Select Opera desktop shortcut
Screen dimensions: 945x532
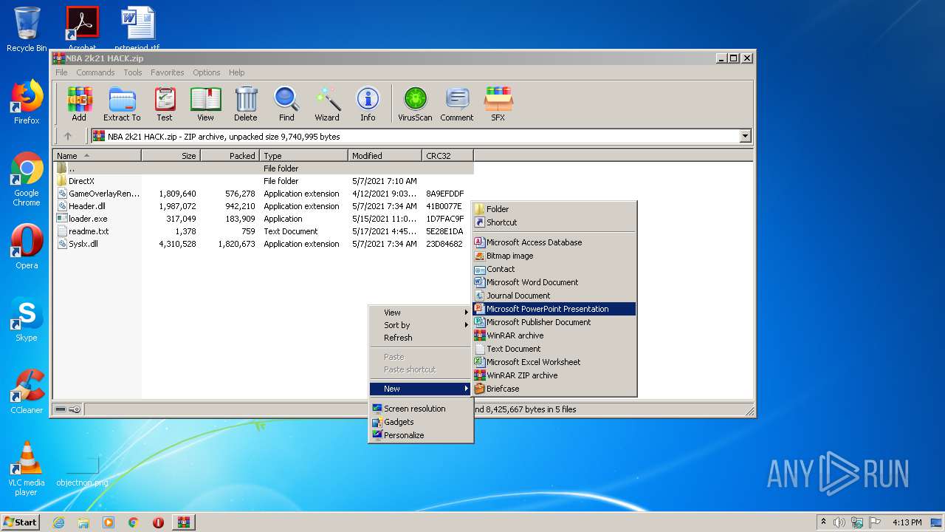click(x=27, y=247)
